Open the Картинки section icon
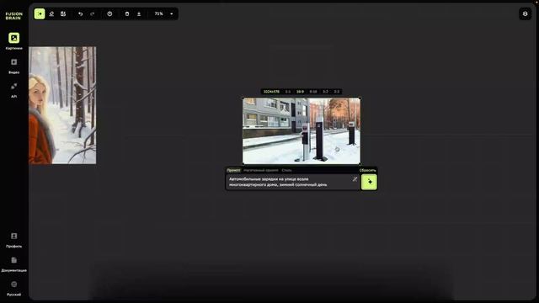The image size is (539, 303). click(x=13, y=38)
